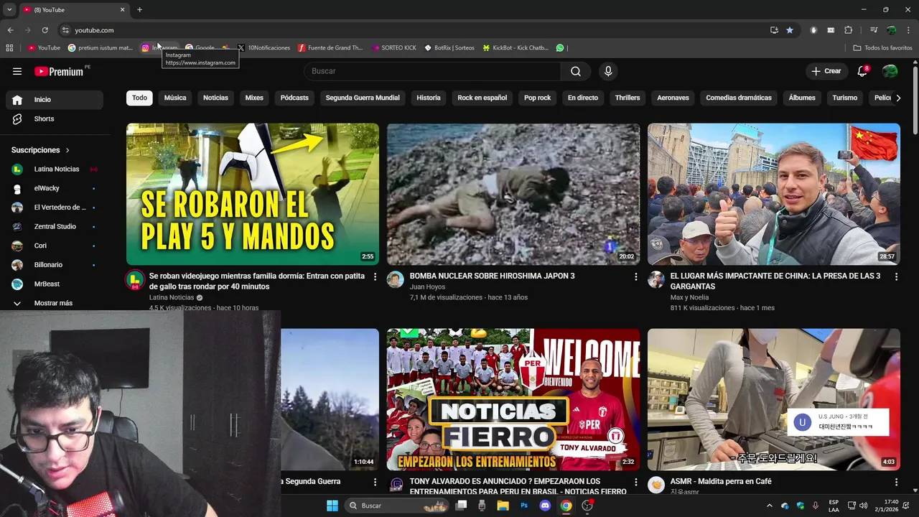
Task: Go back with browser back arrow
Action: (10, 30)
